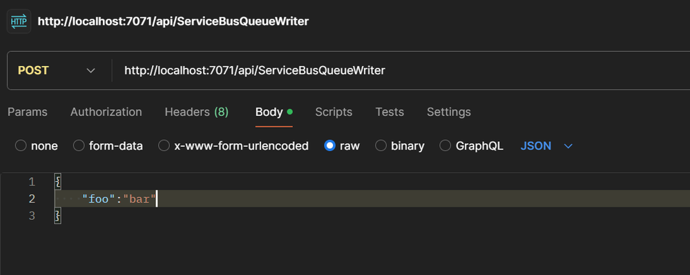
Task: Switch to the Params tab
Action: (28, 112)
